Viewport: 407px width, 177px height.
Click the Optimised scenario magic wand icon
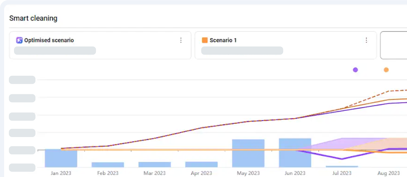coord(19,40)
